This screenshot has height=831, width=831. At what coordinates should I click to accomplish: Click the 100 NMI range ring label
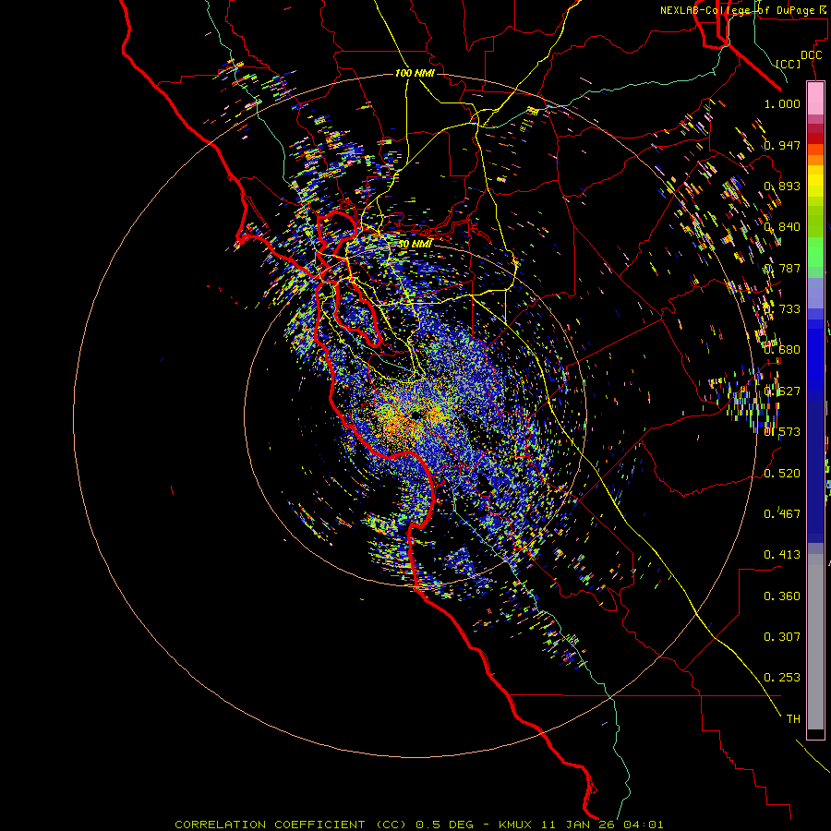click(415, 73)
